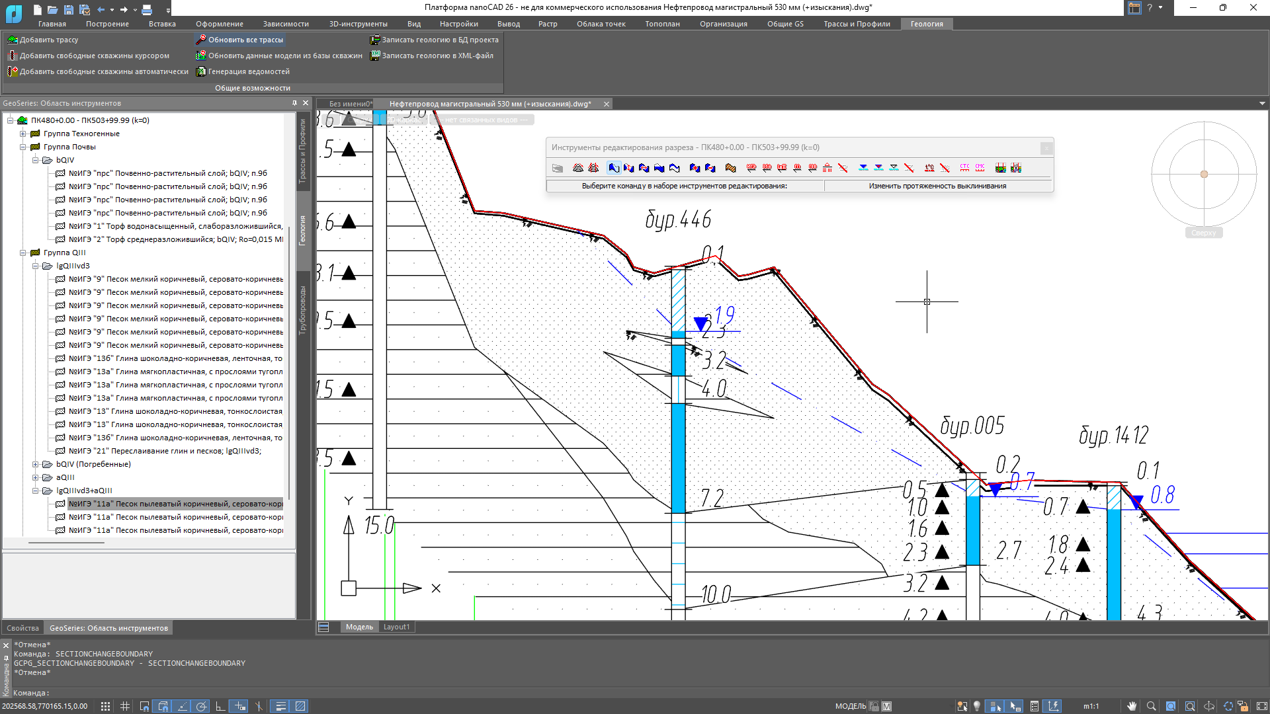Collapse the root ПК480+0.00 tree node
1270x714 pixels.
coord(10,120)
